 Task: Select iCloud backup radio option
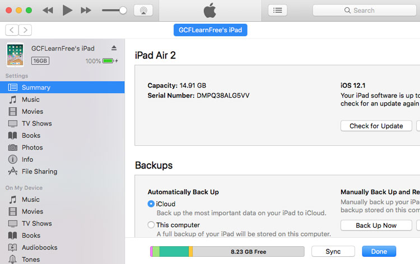[151, 204]
